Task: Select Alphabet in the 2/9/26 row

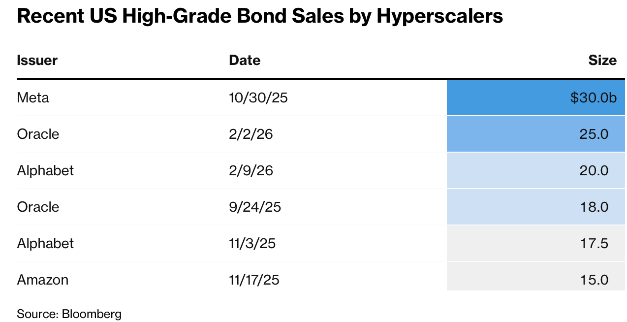Action: 45,170
